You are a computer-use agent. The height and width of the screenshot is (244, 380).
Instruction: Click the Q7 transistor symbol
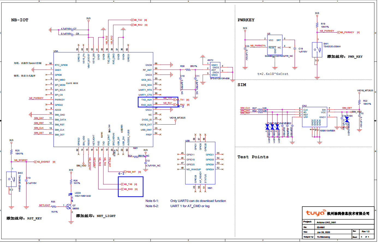pyautogui.click(x=69, y=207)
